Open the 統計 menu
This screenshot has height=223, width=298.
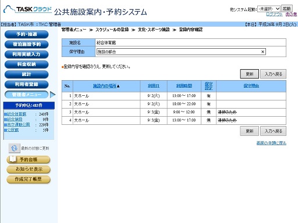(x=26, y=74)
